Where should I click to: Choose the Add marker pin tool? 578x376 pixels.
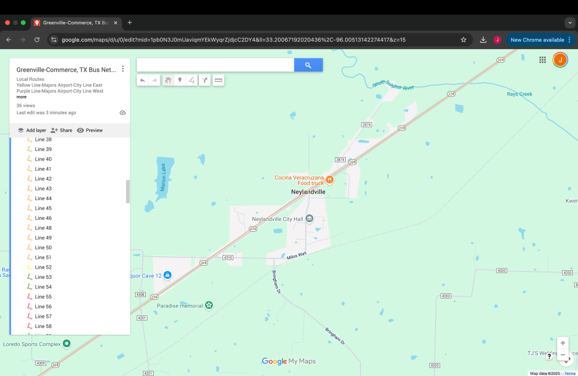tap(180, 81)
